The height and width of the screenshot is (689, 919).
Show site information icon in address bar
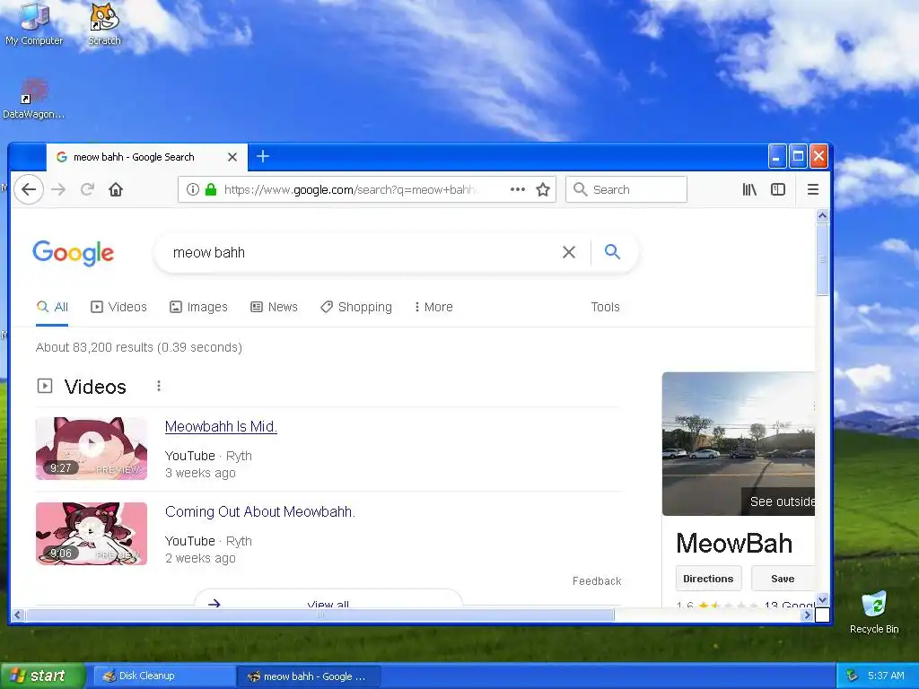tap(192, 189)
